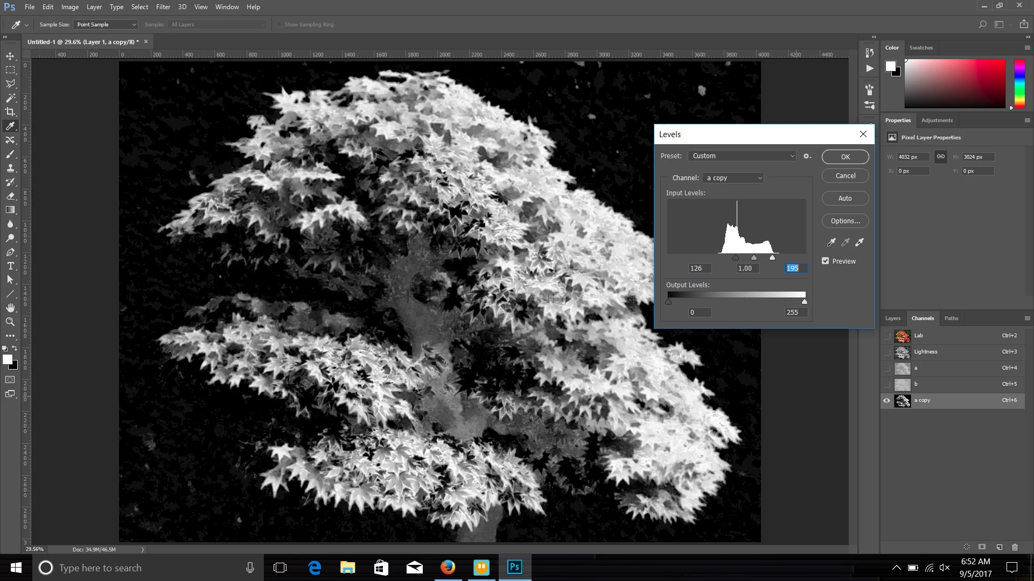Screen dimensions: 1034x581
Task: Open the Levels preset options gear
Action: tap(807, 156)
